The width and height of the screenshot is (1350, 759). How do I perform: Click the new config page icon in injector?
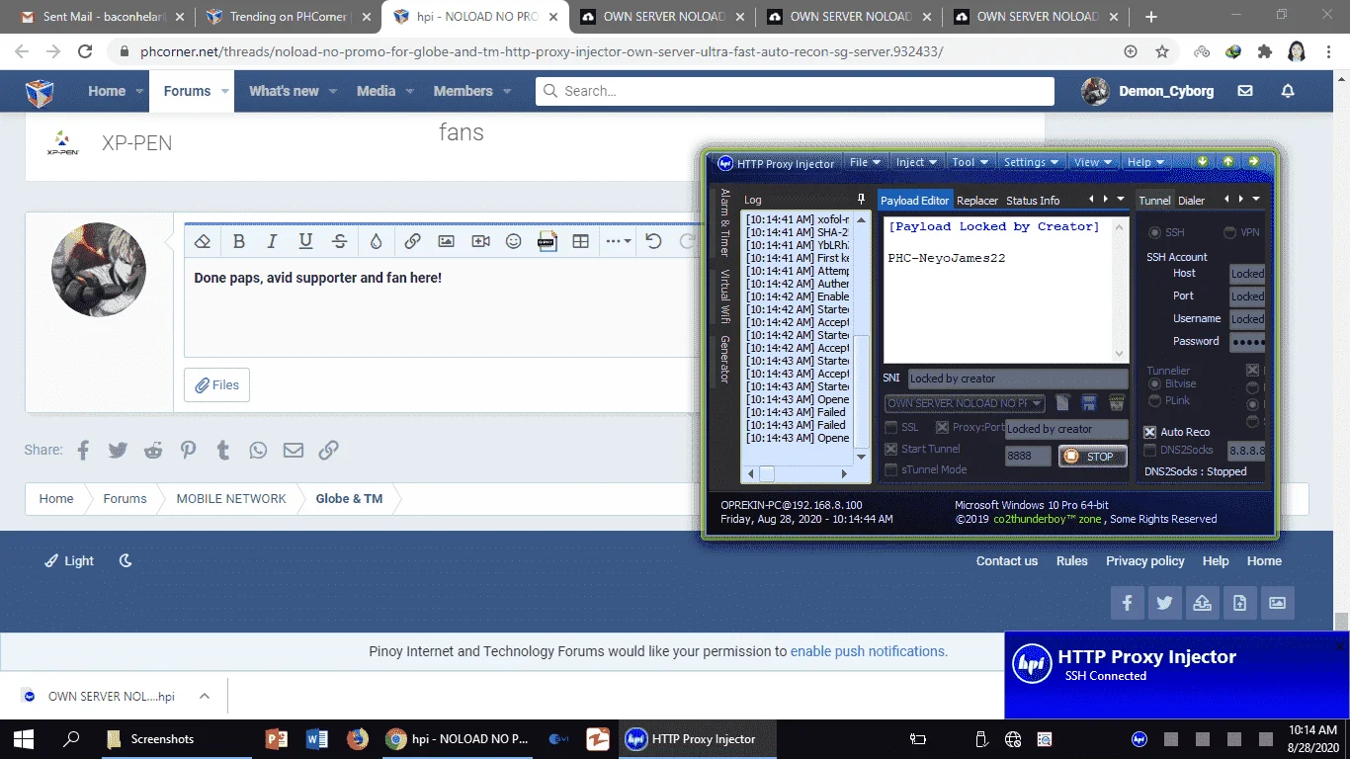(1062, 402)
